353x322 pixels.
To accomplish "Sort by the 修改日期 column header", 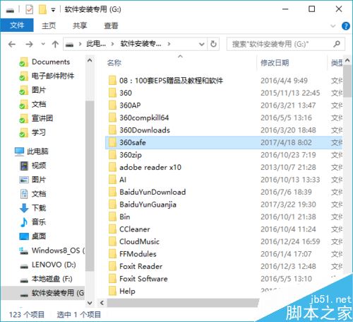I will tap(275, 63).
